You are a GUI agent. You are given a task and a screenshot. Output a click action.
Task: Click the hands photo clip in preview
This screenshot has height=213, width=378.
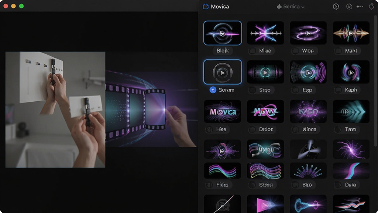tap(55, 109)
